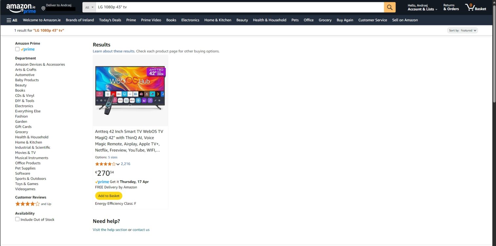Select Arts & Crafts department
The height and width of the screenshot is (246, 496).
click(x=26, y=70)
